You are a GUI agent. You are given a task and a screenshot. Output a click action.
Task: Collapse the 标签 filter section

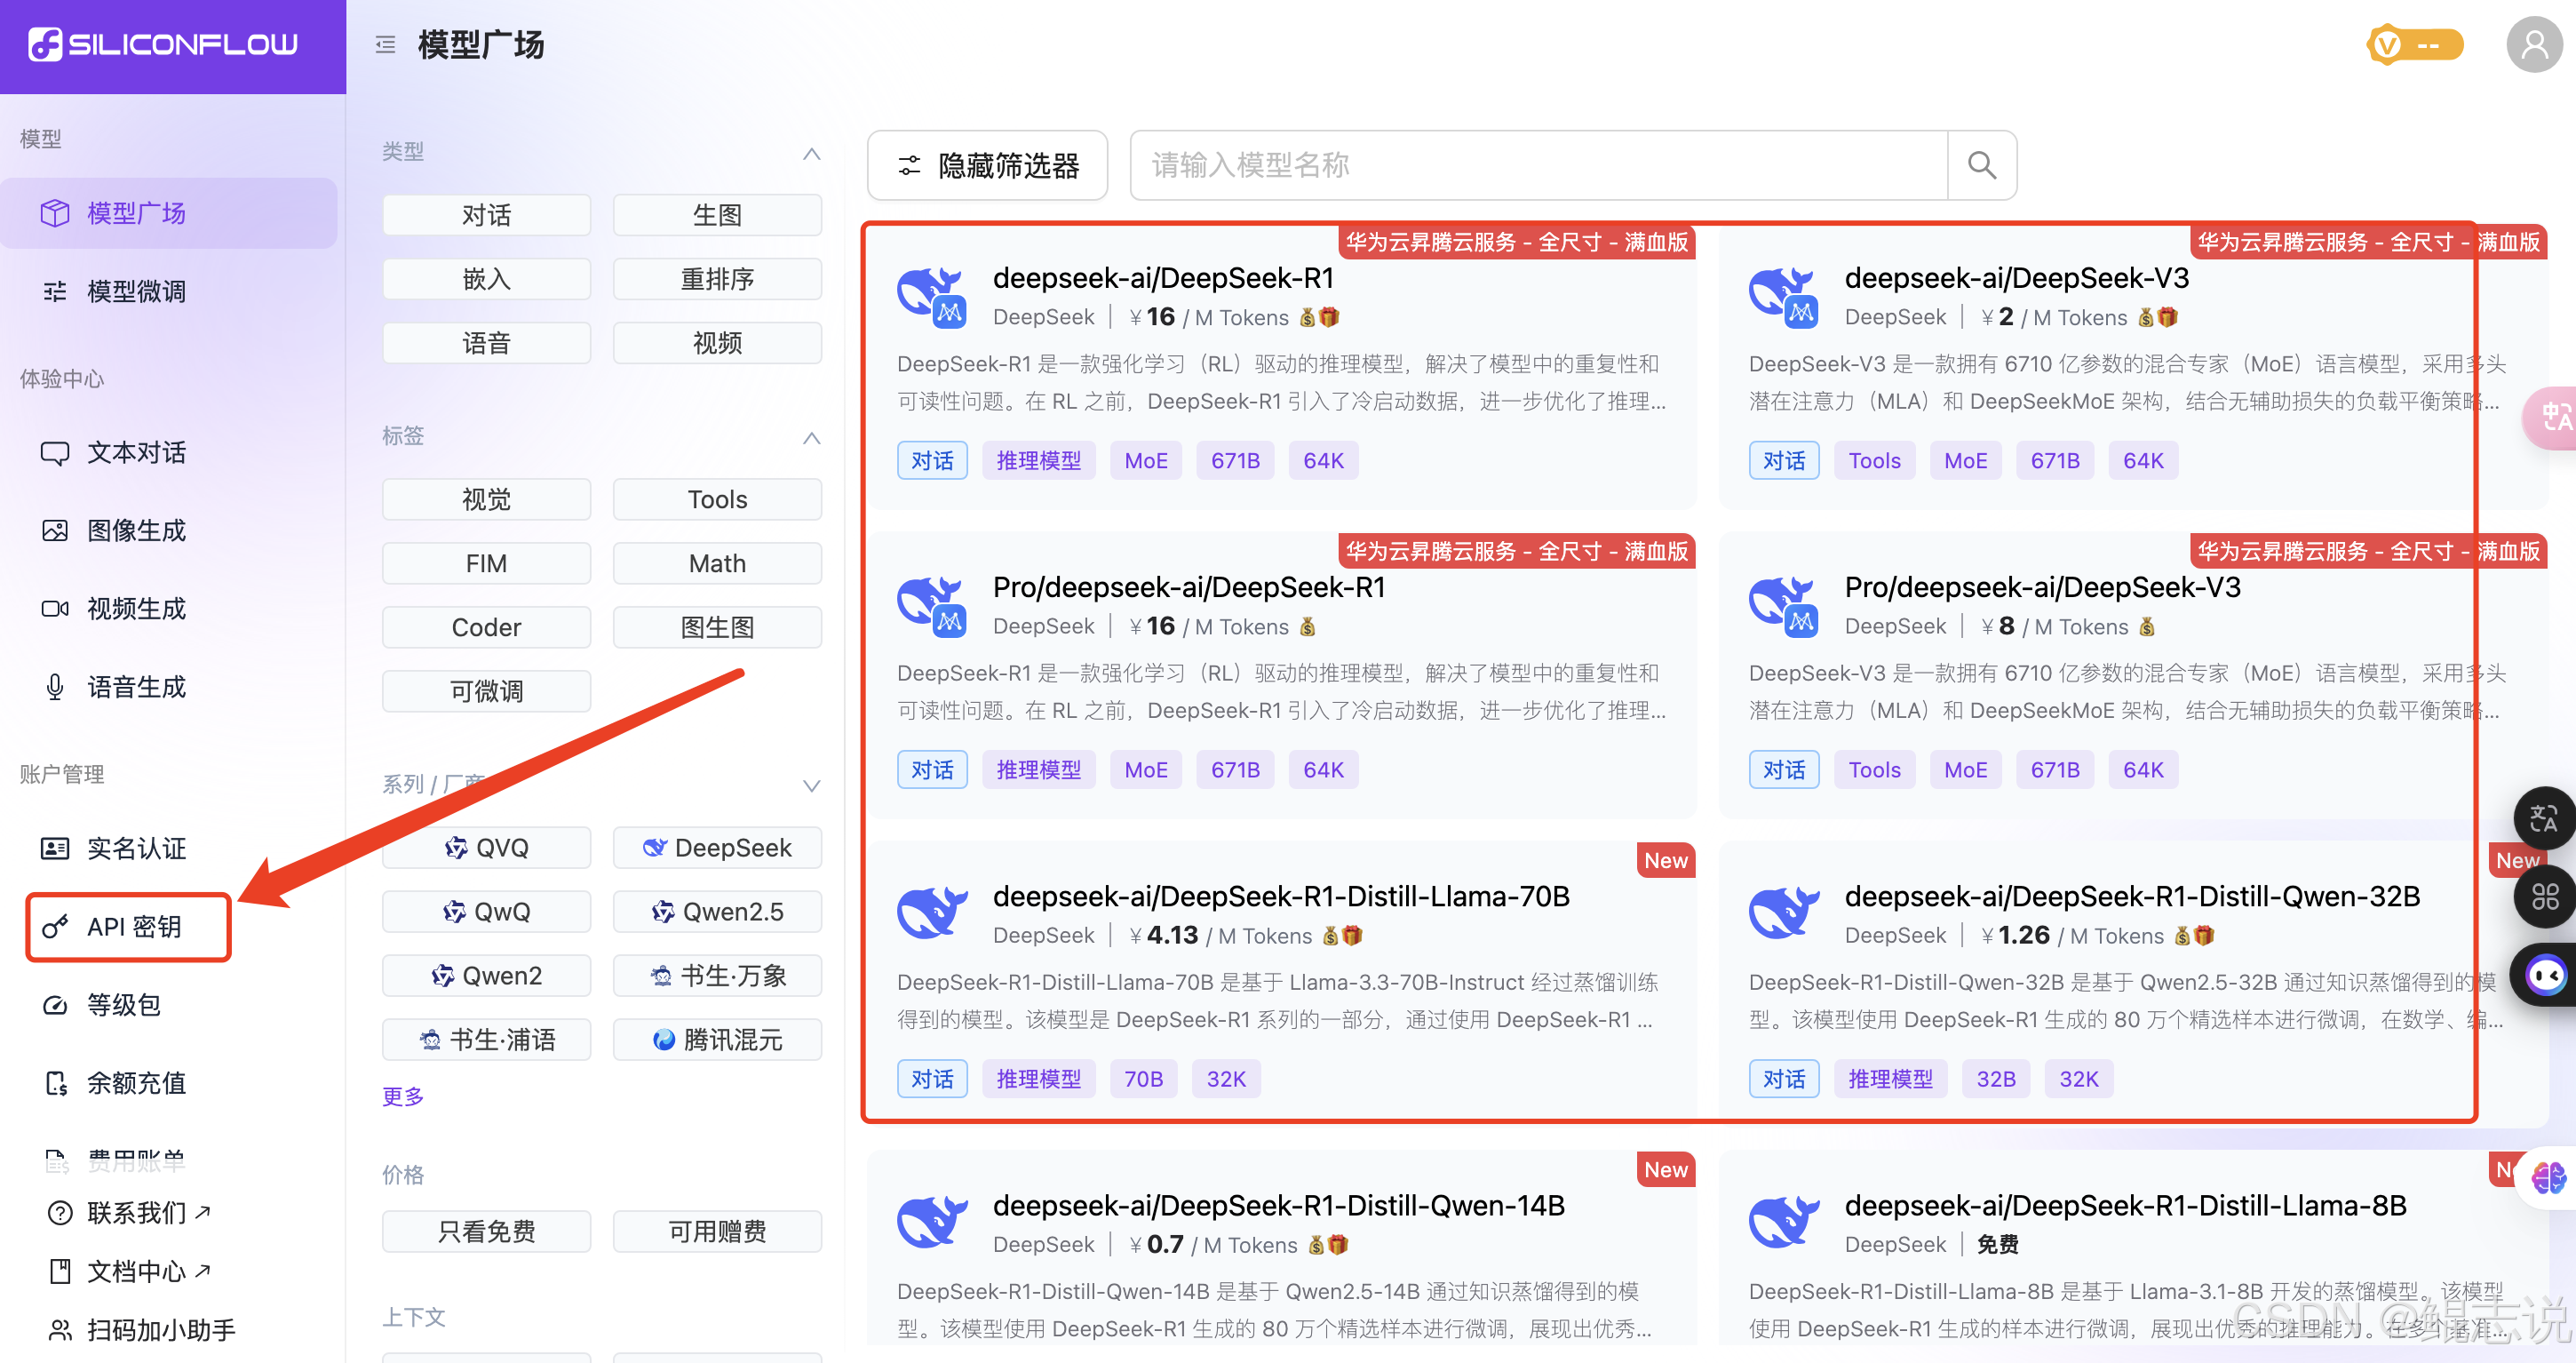click(811, 438)
